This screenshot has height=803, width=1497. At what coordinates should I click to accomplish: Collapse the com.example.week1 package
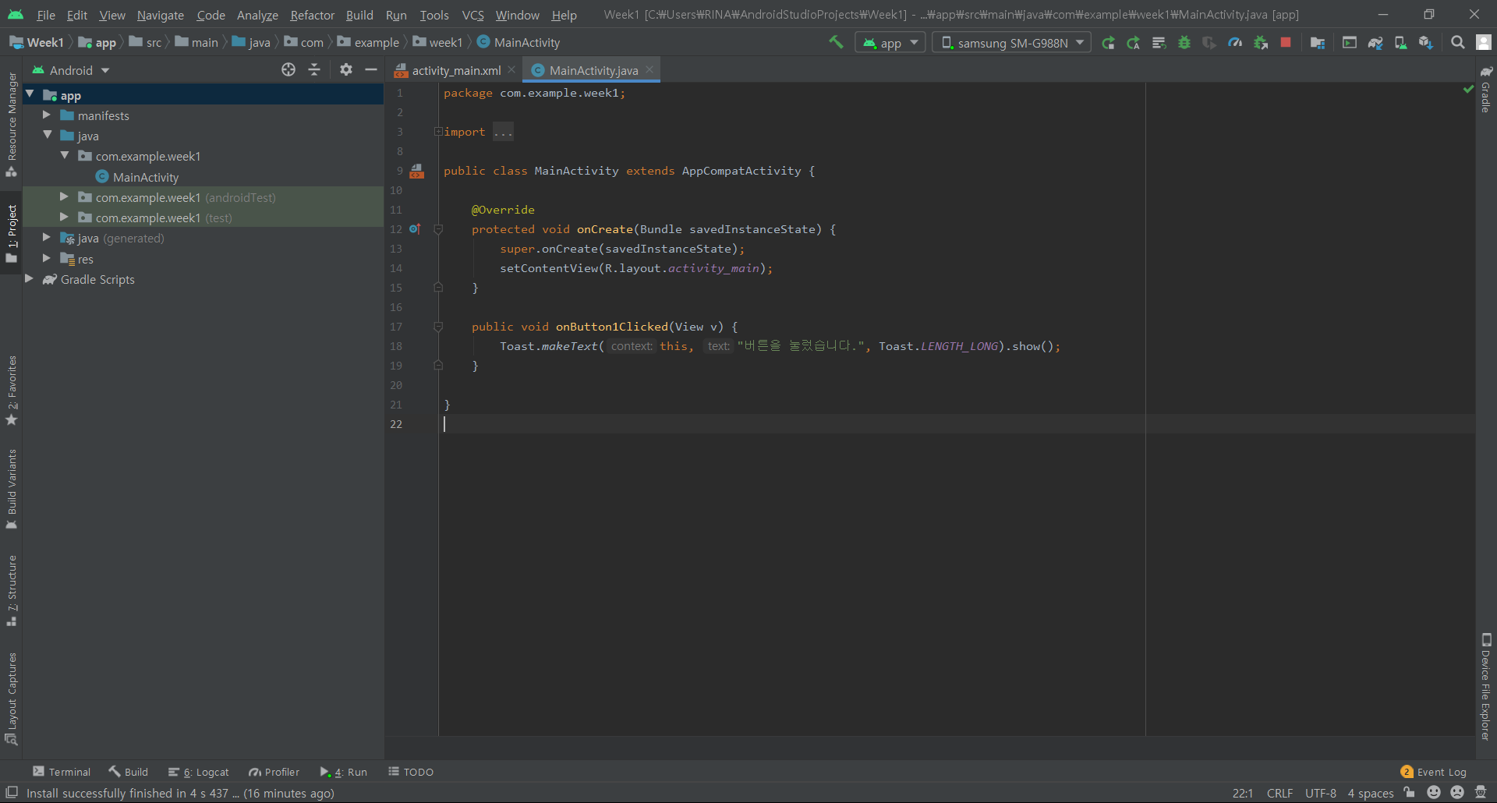pos(65,155)
